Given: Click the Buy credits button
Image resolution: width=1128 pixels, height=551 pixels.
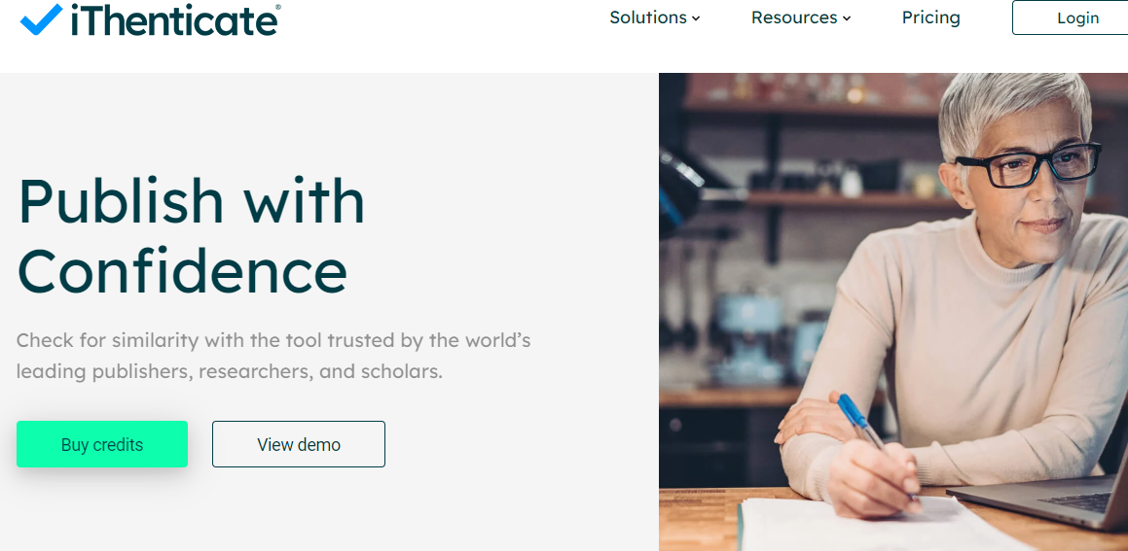Looking at the screenshot, I should tap(102, 444).
